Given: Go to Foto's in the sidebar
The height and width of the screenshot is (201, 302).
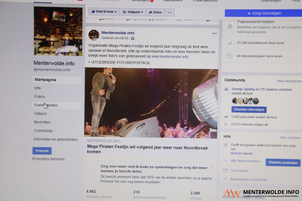Looking at the screenshot, I should (40, 97).
